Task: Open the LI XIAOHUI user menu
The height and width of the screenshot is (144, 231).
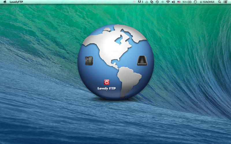Action: click(x=207, y=2)
